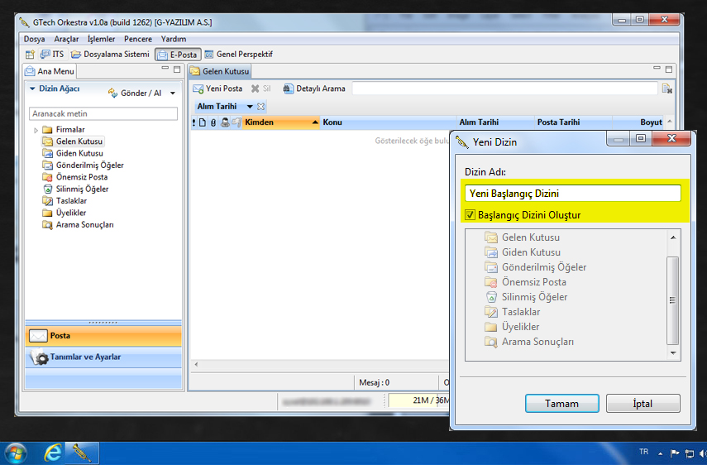This screenshot has width=707, height=465.
Task: Collapse the Dizin Ağacı section
Action: 32,89
